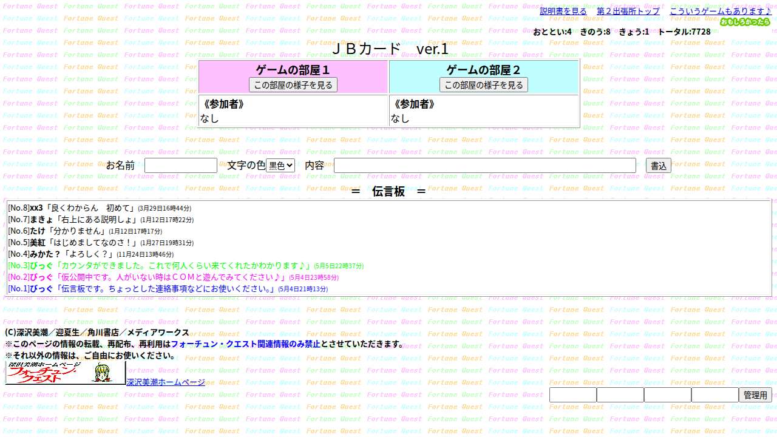Click the copyright line 深沢美潮／迎夏生
The image size is (777, 437).
tap(97, 332)
